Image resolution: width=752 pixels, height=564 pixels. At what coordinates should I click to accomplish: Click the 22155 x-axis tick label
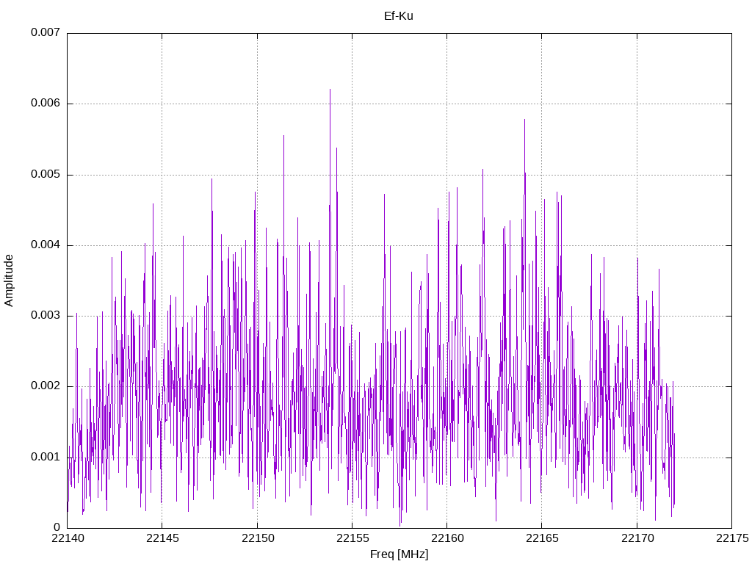(x=352, y=538)
